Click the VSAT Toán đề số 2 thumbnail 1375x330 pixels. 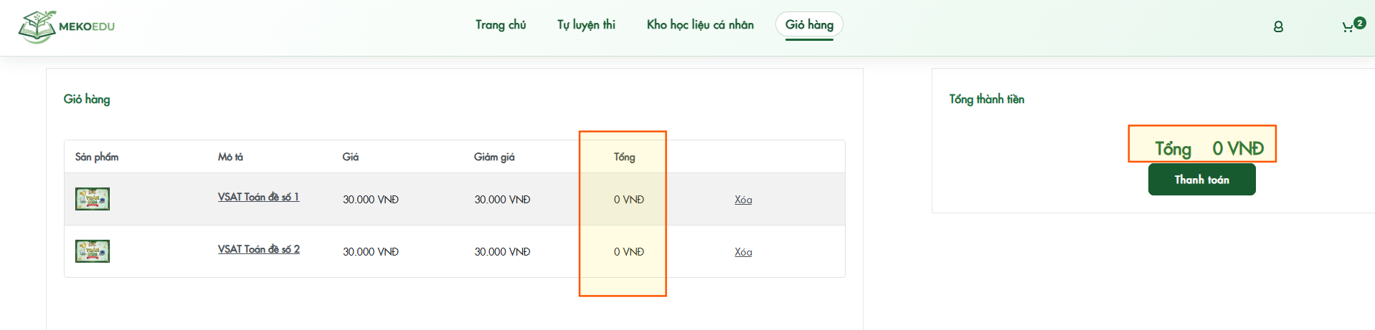pos(93,251)
